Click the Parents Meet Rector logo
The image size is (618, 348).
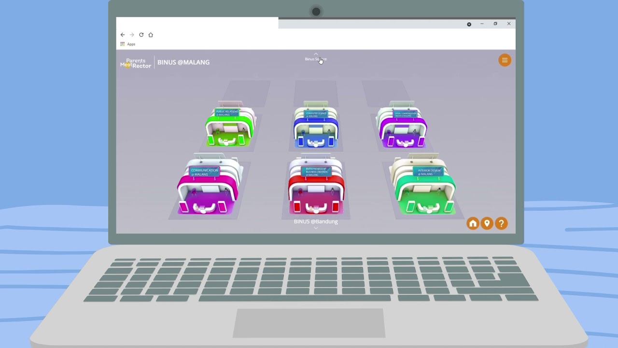point(136,63)
